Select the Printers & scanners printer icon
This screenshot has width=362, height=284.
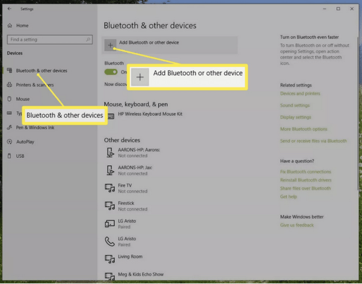(x=10, y=85)
